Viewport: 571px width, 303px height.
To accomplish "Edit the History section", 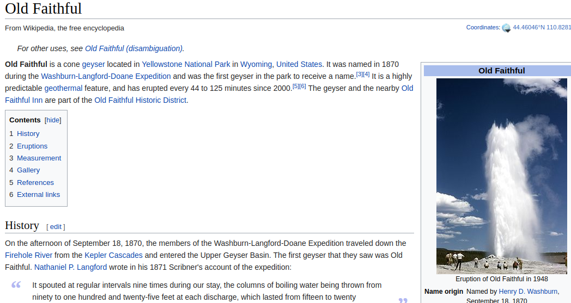I will click(x=56, y=227).
